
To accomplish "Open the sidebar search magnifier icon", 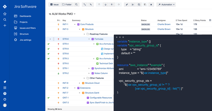I will (5, 20).
